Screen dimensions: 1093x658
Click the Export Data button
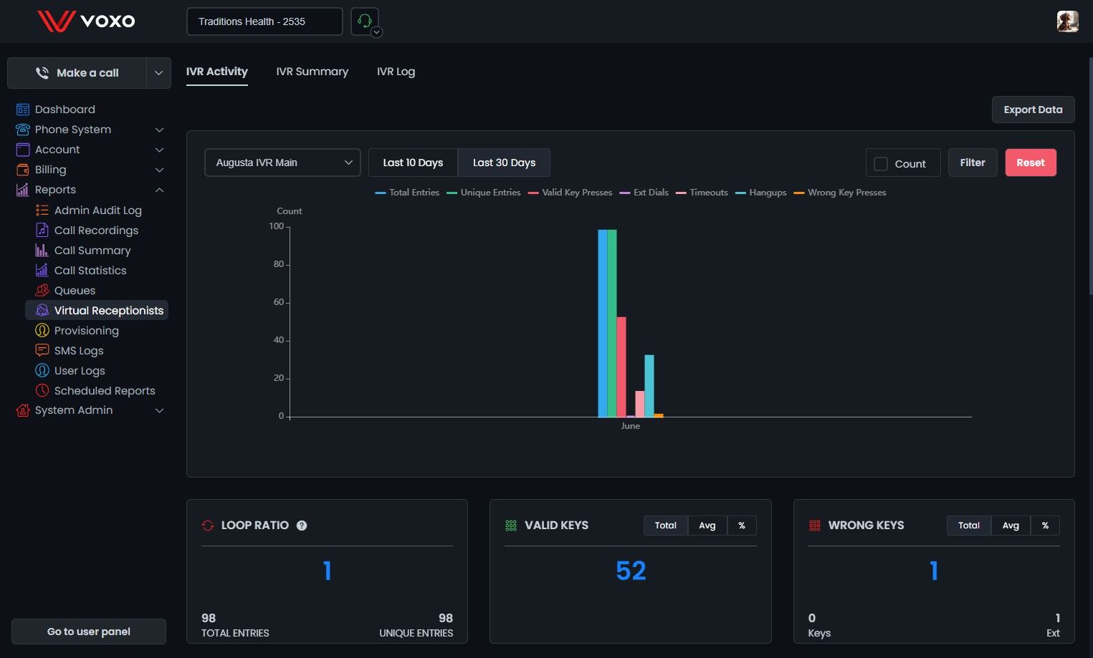click(x=1033, y=110)
